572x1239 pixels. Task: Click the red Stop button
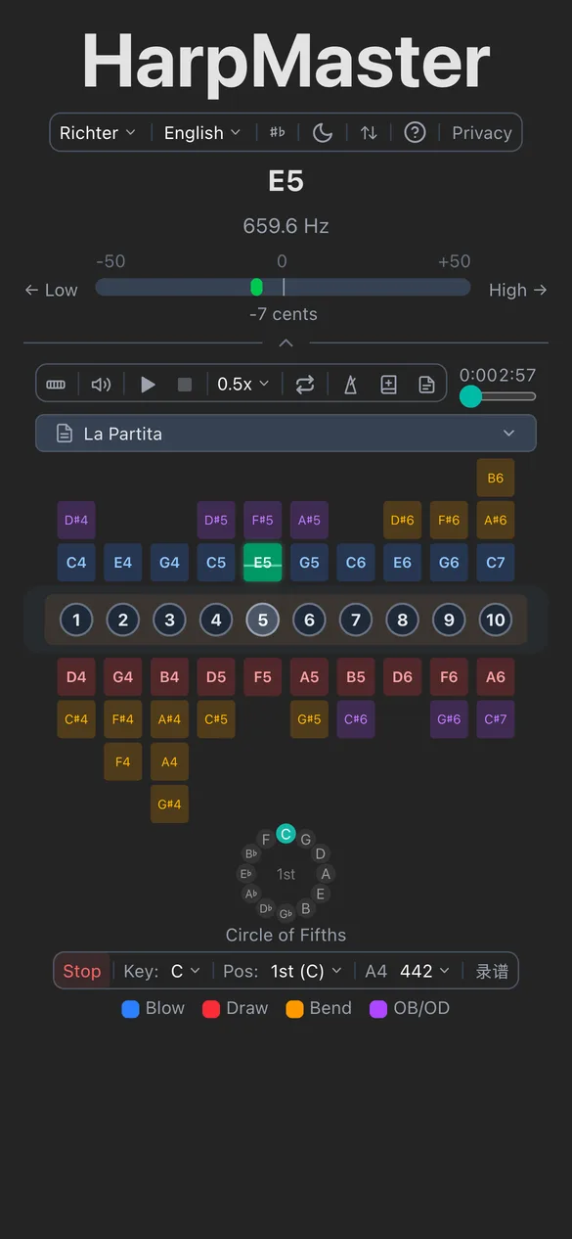click(82, 971)
